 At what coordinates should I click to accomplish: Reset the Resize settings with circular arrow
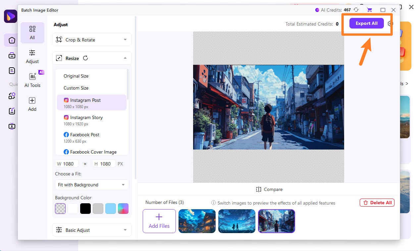[x=85, y=58]
